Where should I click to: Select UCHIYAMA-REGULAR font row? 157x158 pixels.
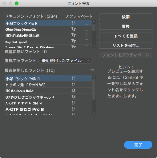(48, 35)
